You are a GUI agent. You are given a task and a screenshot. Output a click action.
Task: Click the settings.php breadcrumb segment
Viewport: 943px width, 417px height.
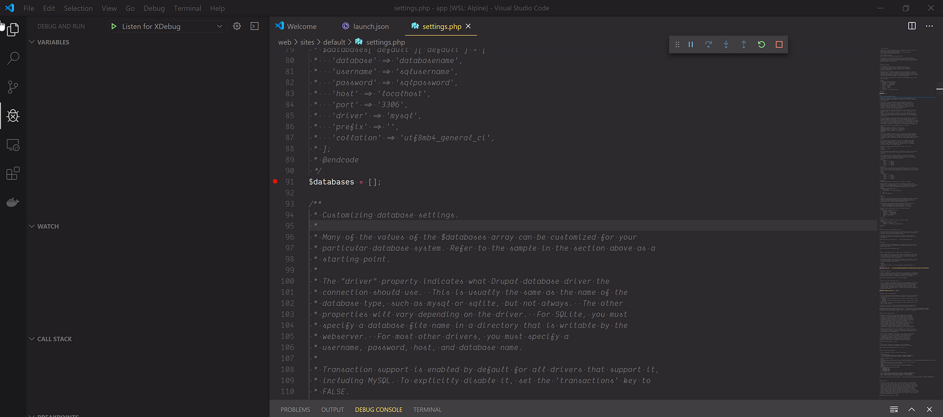[x=380, y=42]
